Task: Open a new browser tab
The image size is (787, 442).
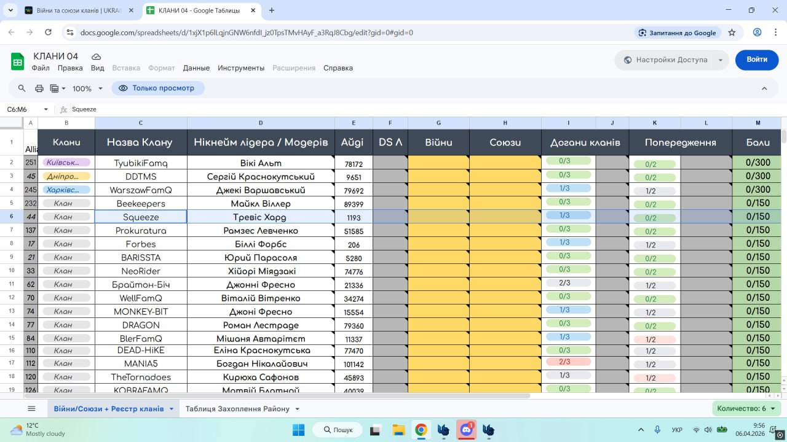Action: click(x=272, y=10)
